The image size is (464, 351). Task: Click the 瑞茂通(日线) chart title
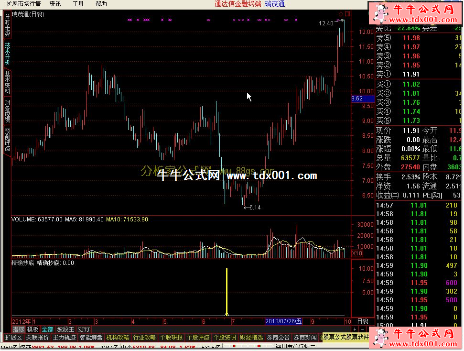[x=28, y=14]
